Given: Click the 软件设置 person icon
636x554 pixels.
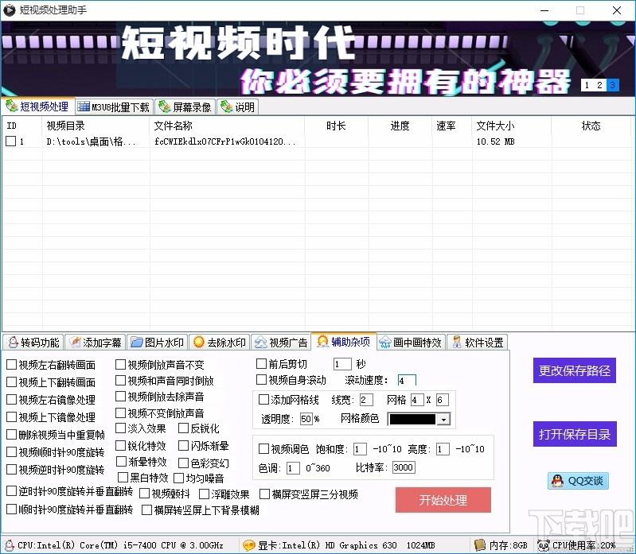Looking at the screenshot, I should tap(457, 343).
